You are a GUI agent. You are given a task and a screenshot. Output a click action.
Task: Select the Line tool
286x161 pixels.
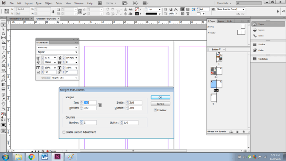pyautogui.click(x=3, y=53)
